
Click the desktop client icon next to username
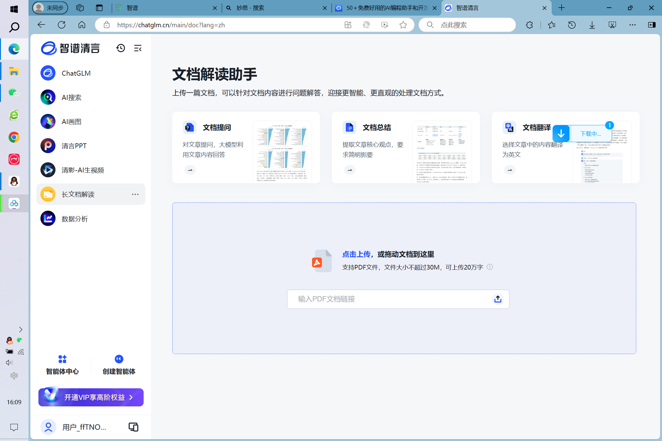click(x=133, y=427)
